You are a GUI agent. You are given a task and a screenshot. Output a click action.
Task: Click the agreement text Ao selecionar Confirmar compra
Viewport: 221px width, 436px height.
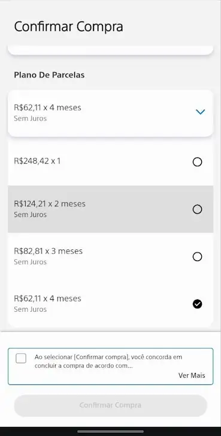point(108,361)
